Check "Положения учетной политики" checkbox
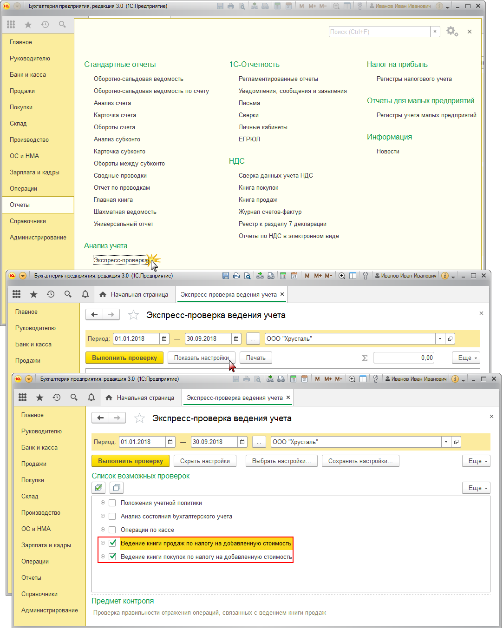503x630 pixels. tap(112, 503)
